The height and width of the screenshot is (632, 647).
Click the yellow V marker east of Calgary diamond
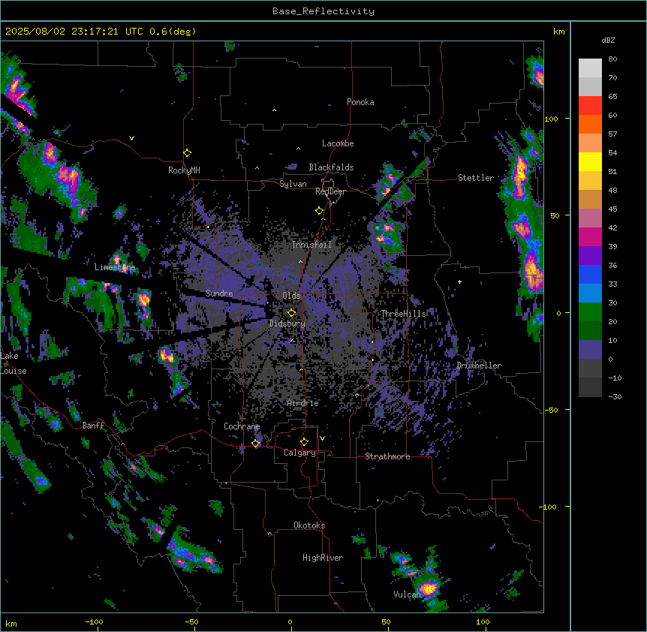point(322,438)
